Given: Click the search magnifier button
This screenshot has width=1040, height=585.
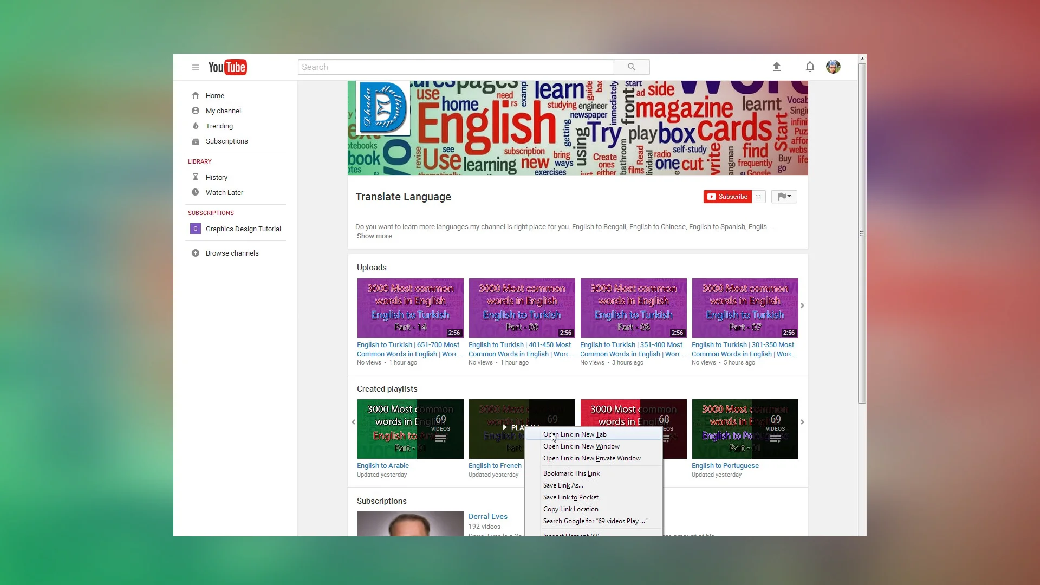Looking at the screenshot, I should pyautogui.click(x=632, y=67).
